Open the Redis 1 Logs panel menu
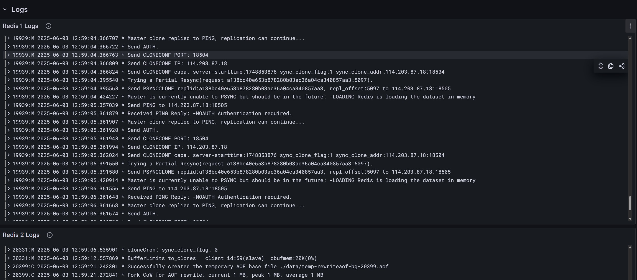 (630, 26)
